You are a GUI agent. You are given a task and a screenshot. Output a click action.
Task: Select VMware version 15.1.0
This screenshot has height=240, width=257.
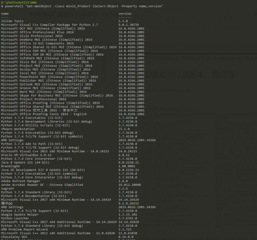pos(124,129)
